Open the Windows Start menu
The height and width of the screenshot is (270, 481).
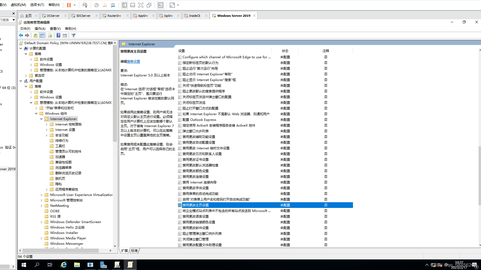coord(24,265)
